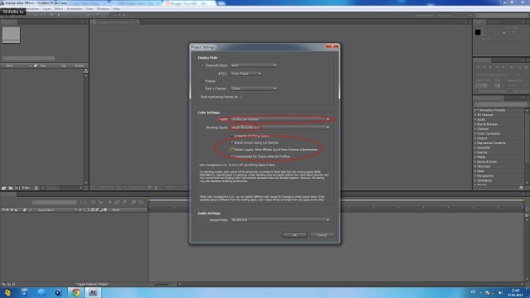This screenshot has width=530, height=298.
Task: Click the Toggle Switches / Modes button
Action: (92, 285)
